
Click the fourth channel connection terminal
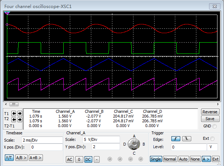point(141,159)
